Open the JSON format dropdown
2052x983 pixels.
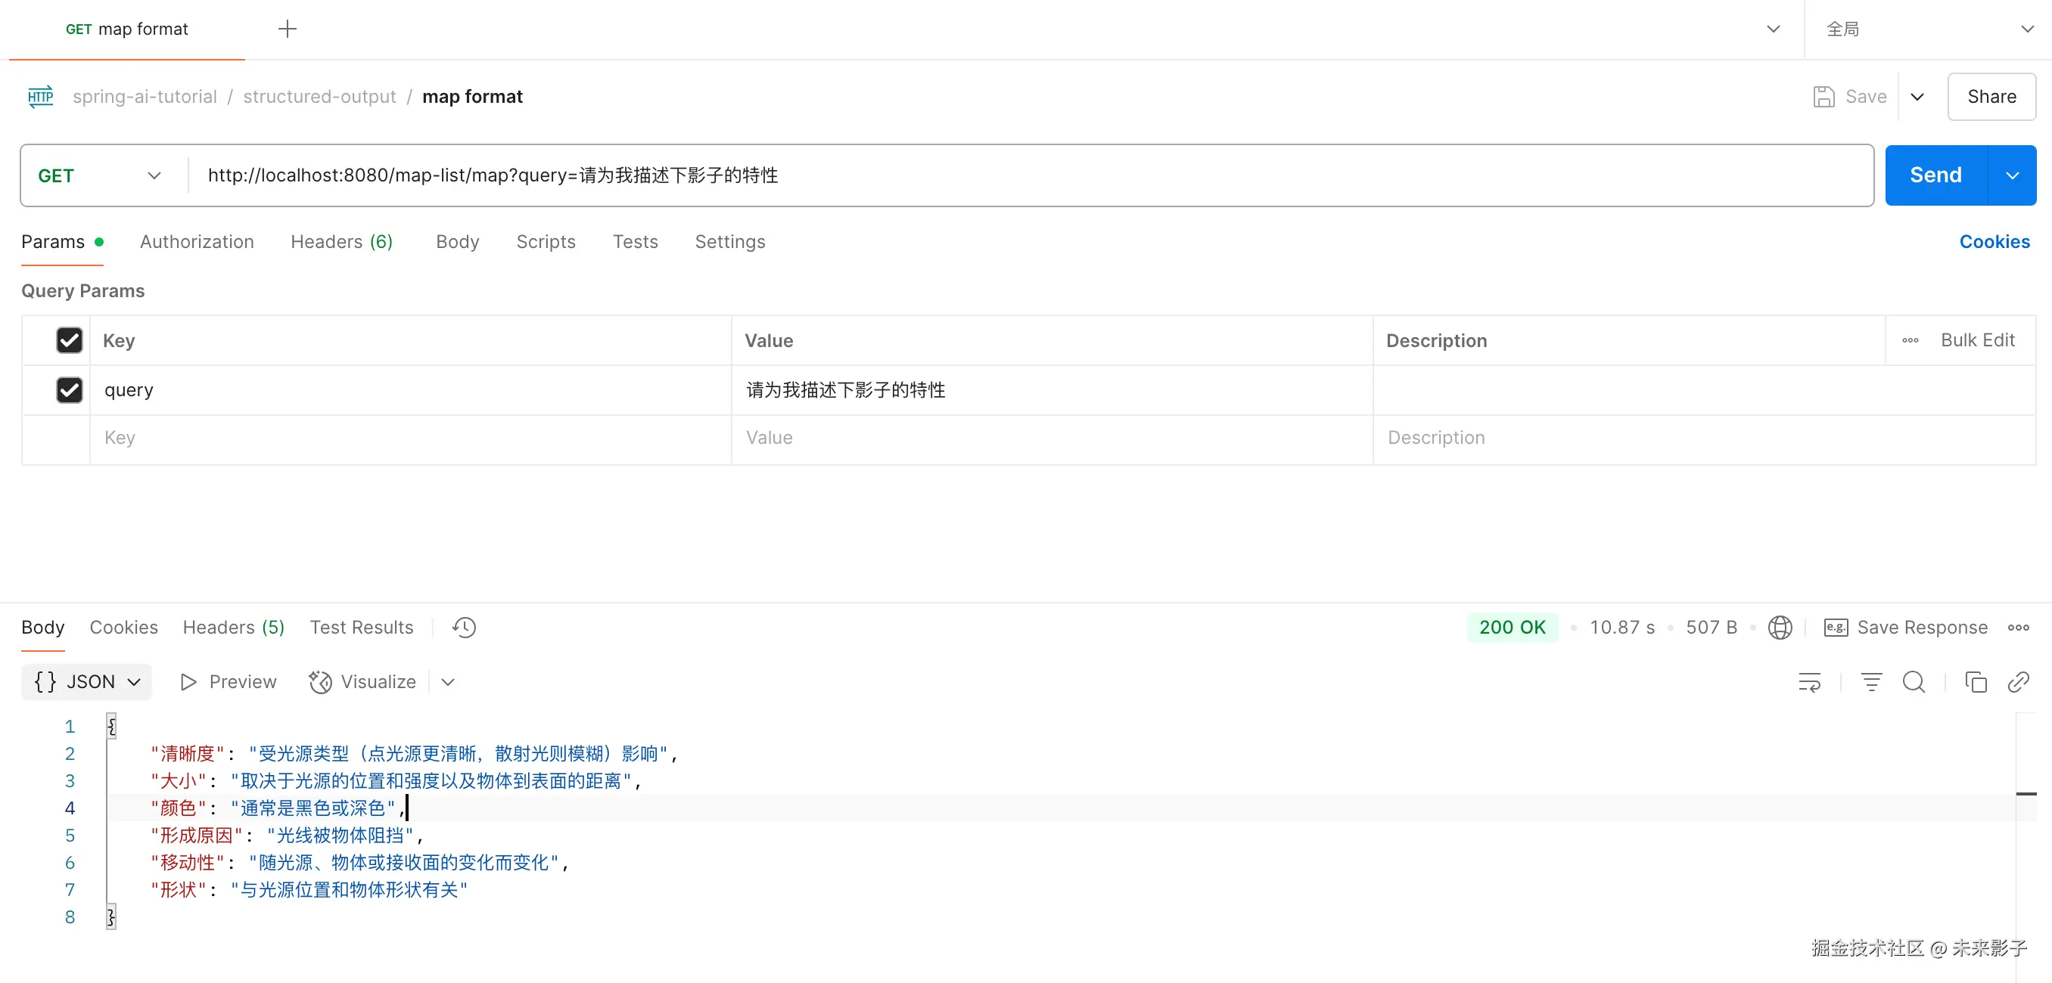pyautogui.click(x=86, y=682)
